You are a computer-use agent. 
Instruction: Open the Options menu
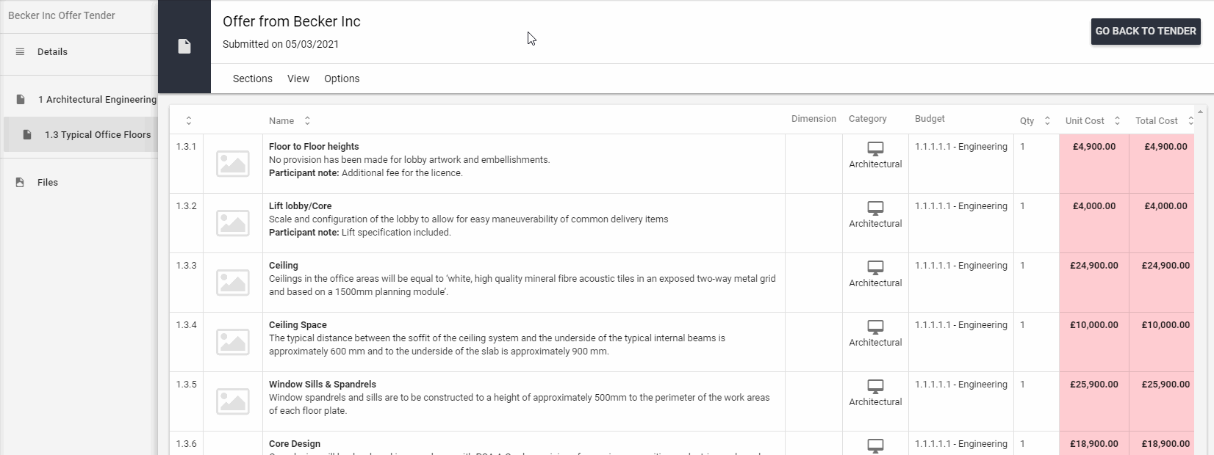(342, 79)
